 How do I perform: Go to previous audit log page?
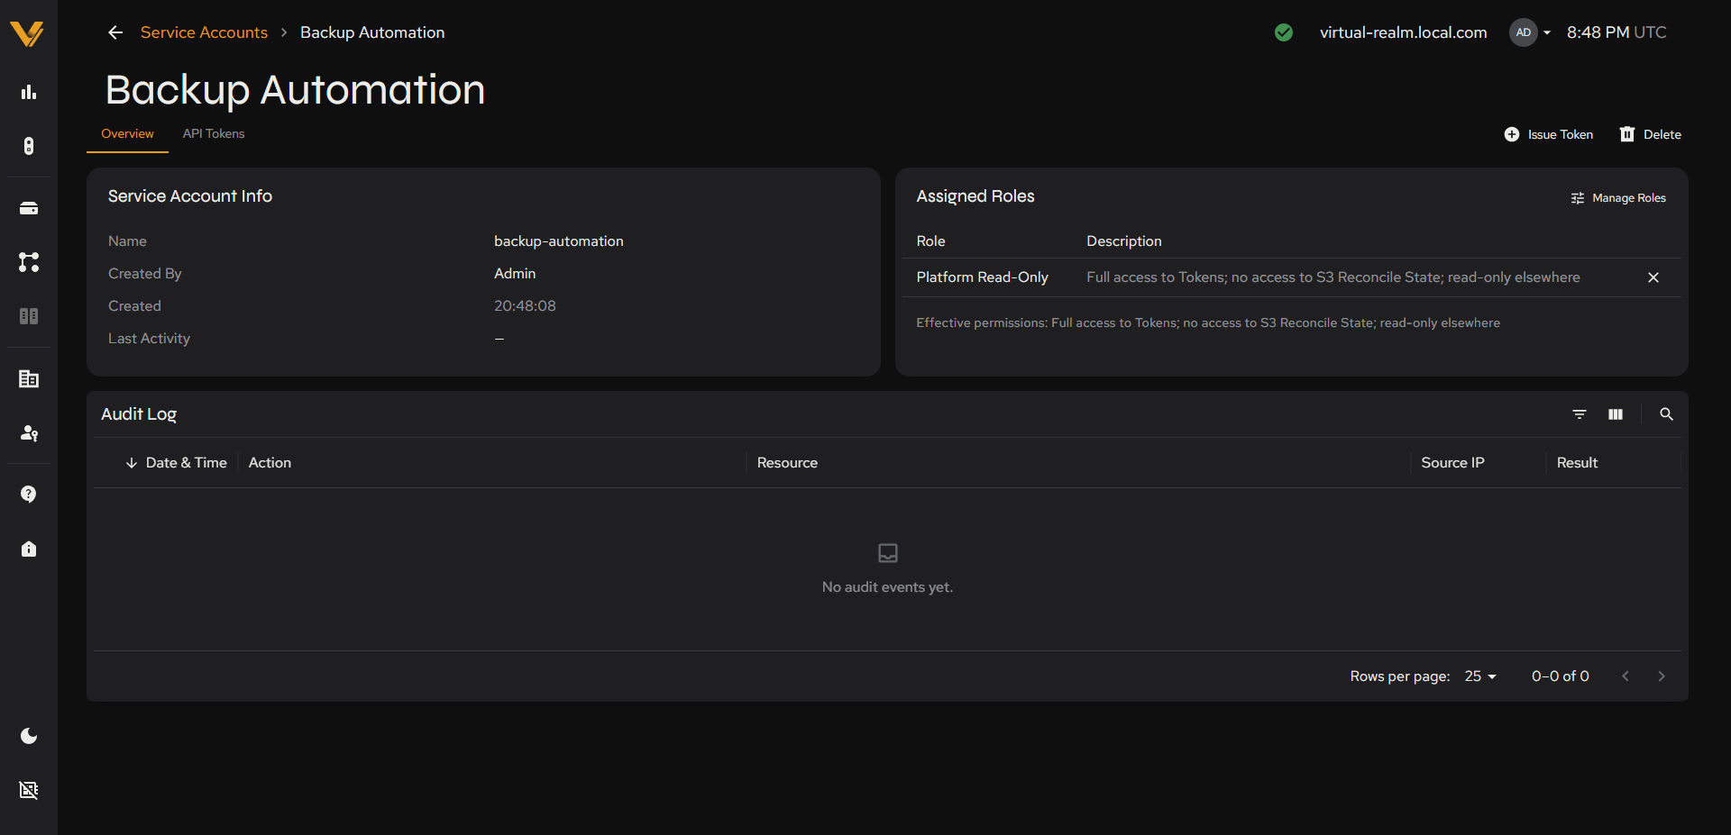click(1626, 676)
